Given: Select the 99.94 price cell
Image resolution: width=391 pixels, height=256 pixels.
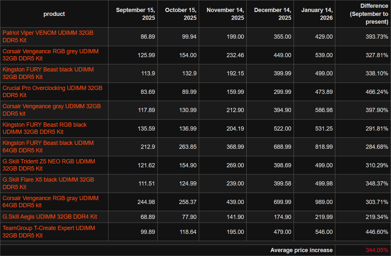Looking at the screenshot, I should click(178, 37).
